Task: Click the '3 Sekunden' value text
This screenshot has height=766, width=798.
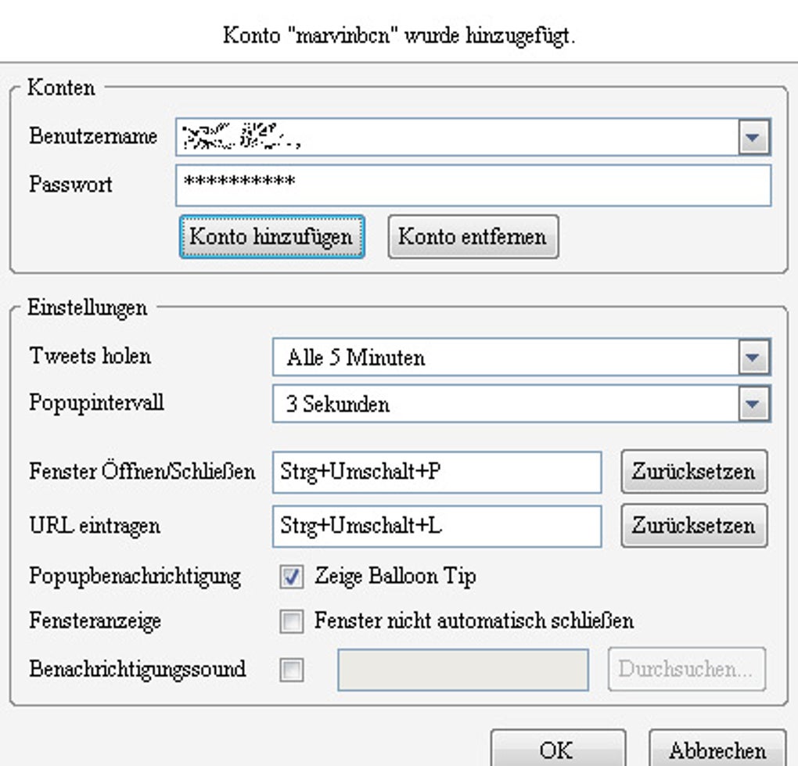Action: click(337, 405)
